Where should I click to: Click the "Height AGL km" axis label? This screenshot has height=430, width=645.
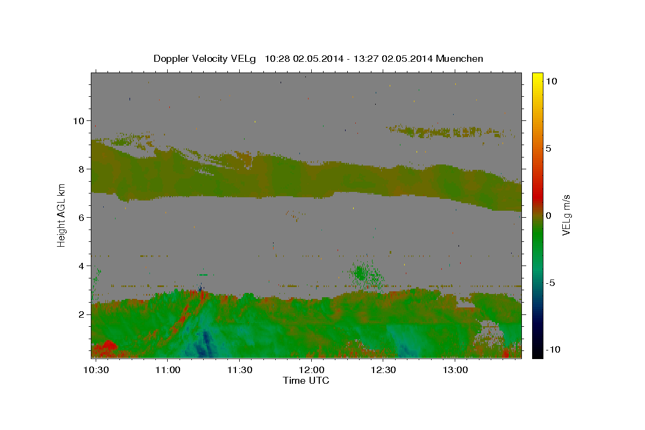(x=61, y=215)
